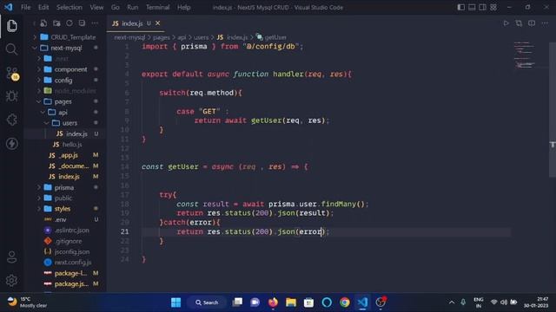The width and height of the screenshot is (556, 312).
Task: Open the .gitignore file
Action: (65, 241)
